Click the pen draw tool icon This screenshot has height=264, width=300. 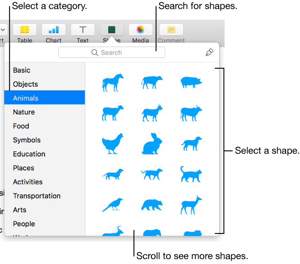pos(209,52)
